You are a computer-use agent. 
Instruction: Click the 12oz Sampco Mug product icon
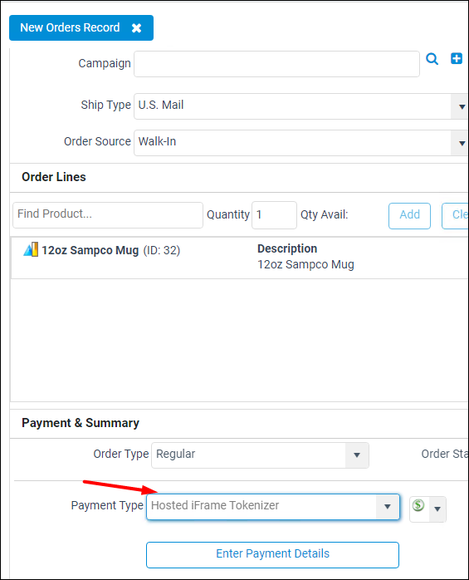[31, 249]
